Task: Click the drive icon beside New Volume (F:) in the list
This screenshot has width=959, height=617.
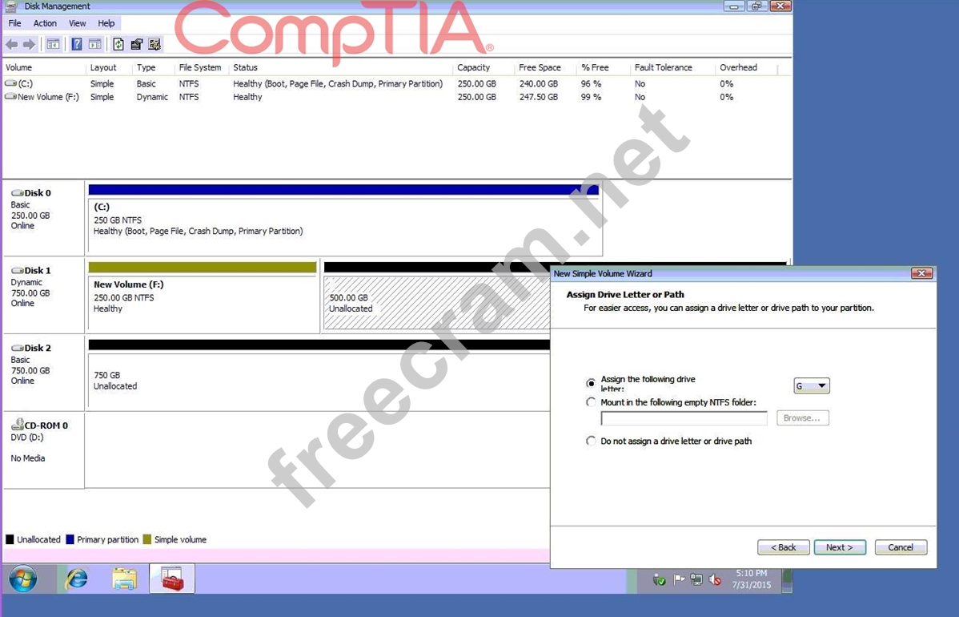Action: (x=10, y=97)
